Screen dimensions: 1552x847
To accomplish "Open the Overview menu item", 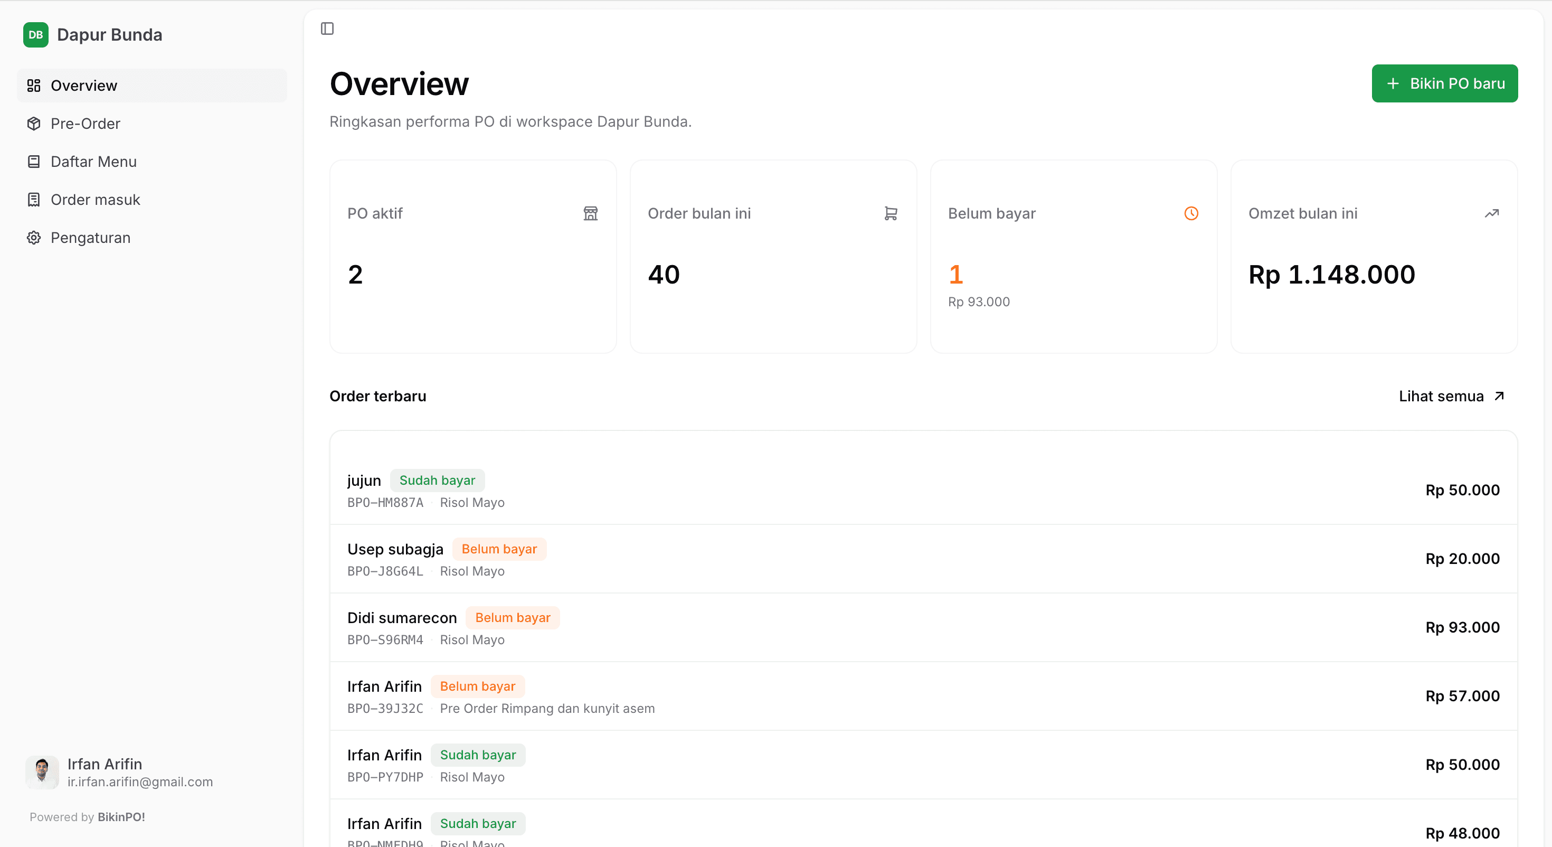I will point(152,86).
